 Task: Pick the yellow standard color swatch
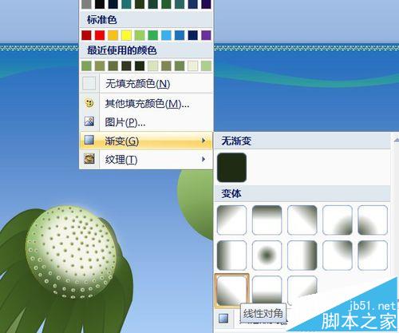pos(126,35)
